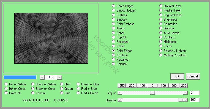Click the Opacity slider left arrow
This screenshot has height=109, width=210.
[120, 100]
